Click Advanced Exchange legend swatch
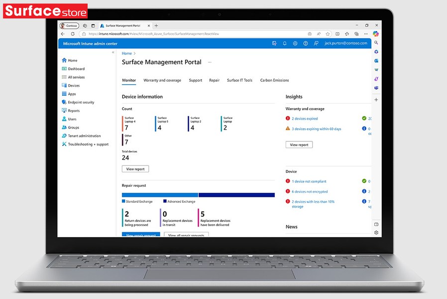Viewport: 447px width, 299px height. (x=165, y=201)
